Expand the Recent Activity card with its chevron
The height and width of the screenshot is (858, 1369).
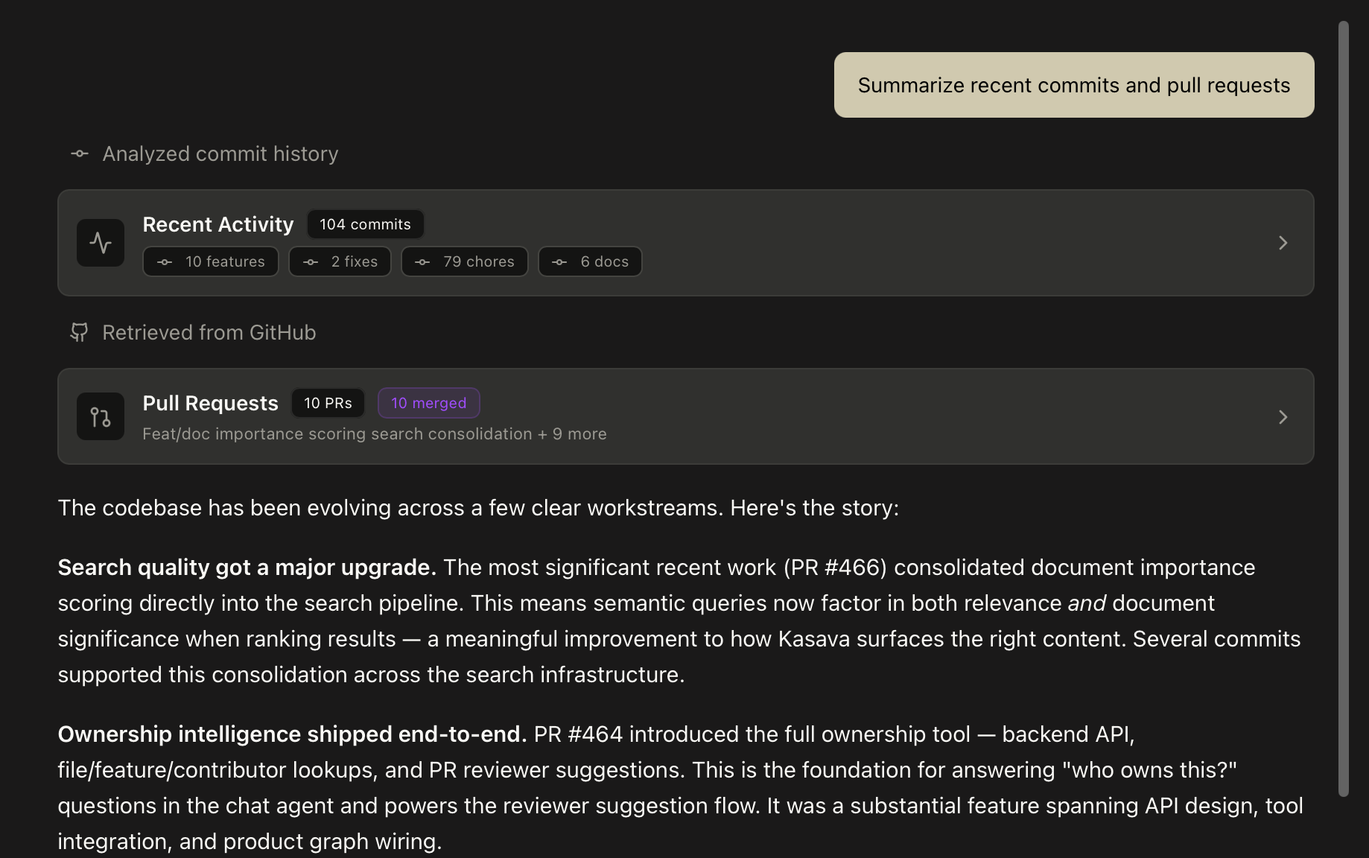[1283, 242]
